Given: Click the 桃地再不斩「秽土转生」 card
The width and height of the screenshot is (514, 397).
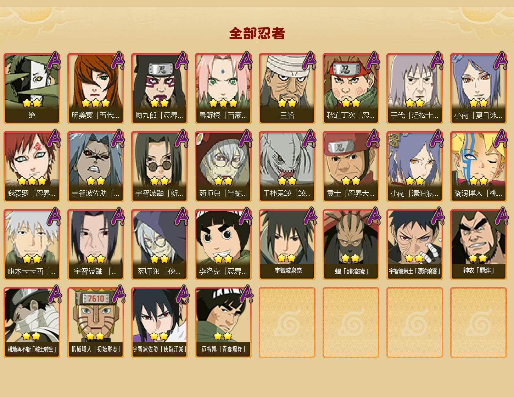Looking at the screenshot, I should 32,322.
